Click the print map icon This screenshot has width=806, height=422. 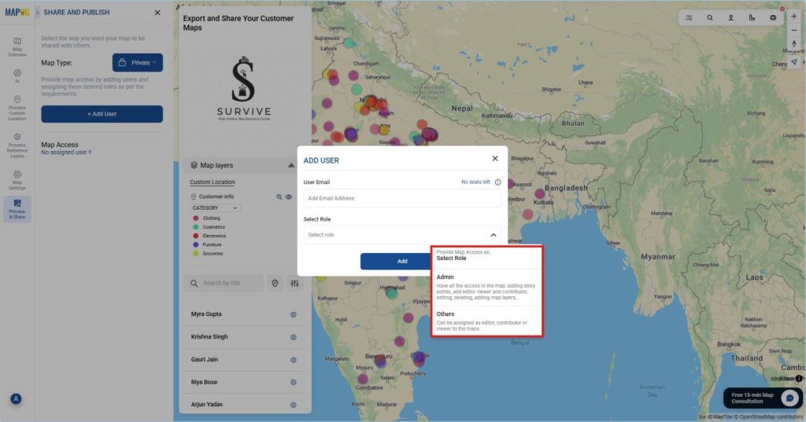pos(773,17)
